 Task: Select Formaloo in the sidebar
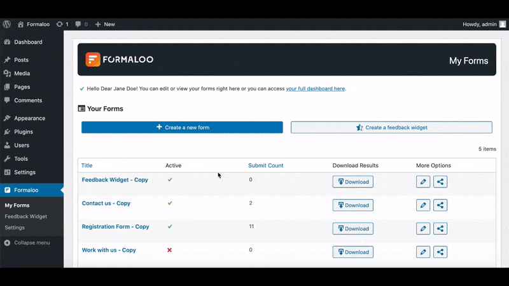click(32, 190)
